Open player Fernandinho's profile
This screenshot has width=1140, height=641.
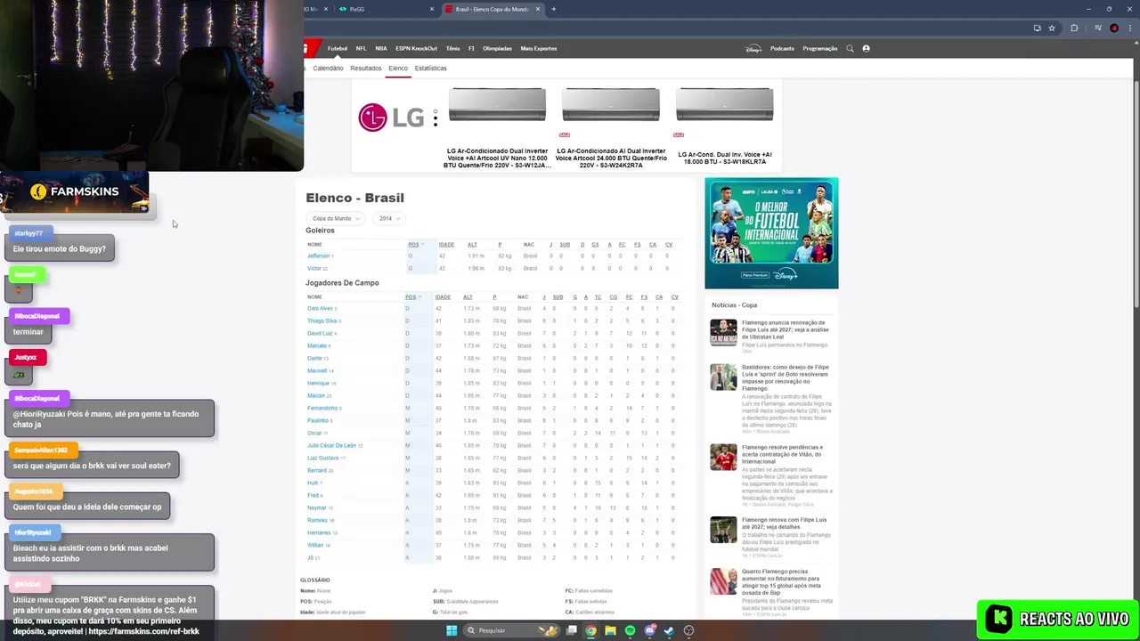tap(322, 408)
